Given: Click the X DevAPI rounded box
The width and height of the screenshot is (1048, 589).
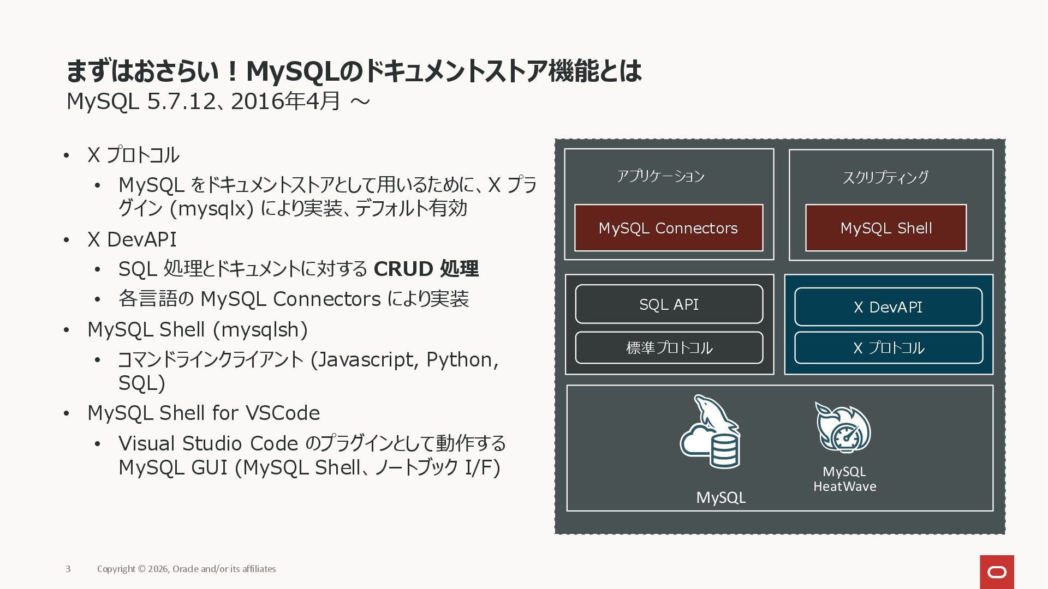Looking at the screenshot, I should [888, 307].
